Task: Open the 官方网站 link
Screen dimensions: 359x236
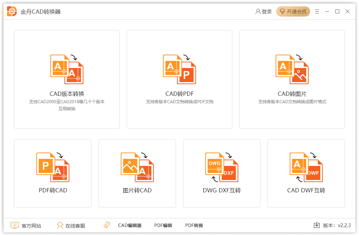Action: [26, 225]
